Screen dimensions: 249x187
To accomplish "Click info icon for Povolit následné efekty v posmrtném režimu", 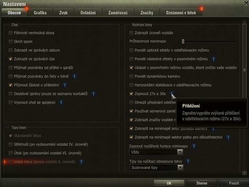I will pyautogui.click(x=214, y=59).
